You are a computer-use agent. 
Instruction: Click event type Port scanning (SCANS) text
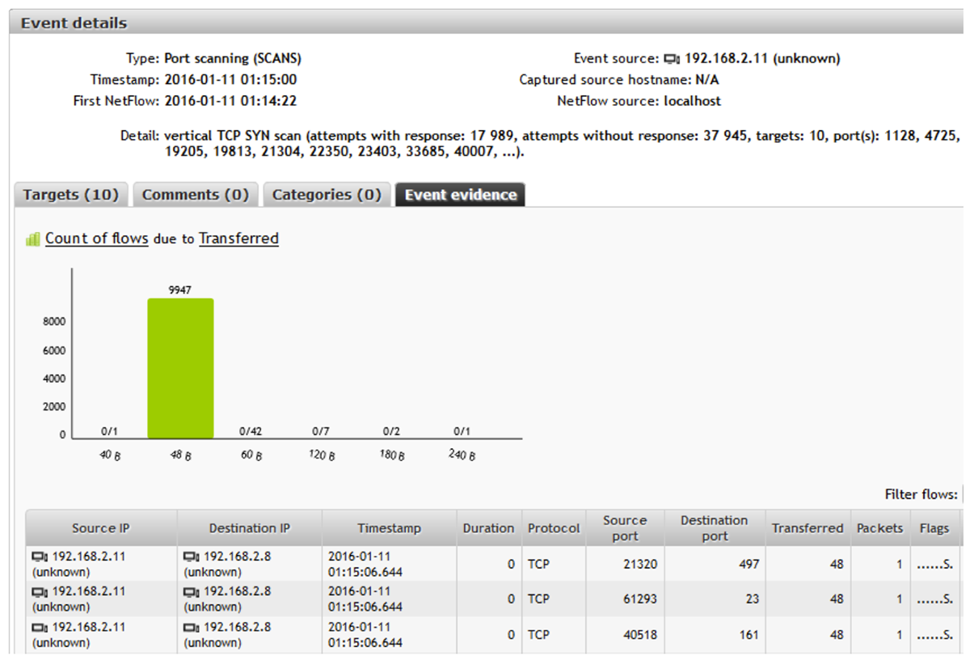click(x=233, y=59)
